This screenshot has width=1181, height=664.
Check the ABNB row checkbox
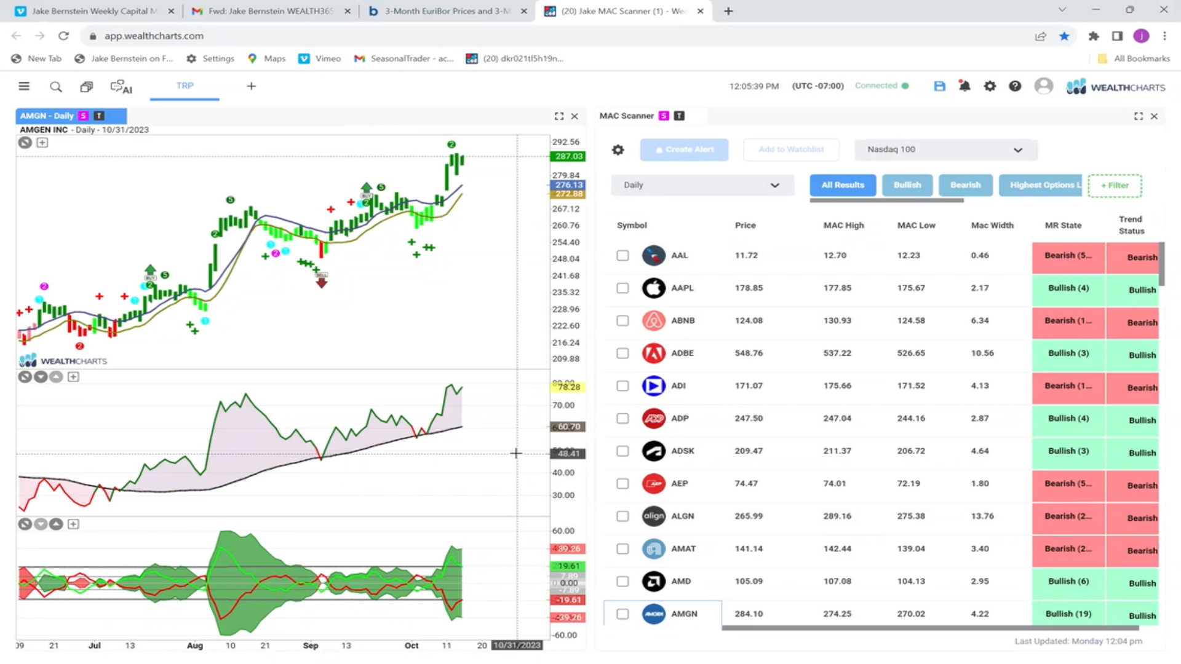(622, 320)
